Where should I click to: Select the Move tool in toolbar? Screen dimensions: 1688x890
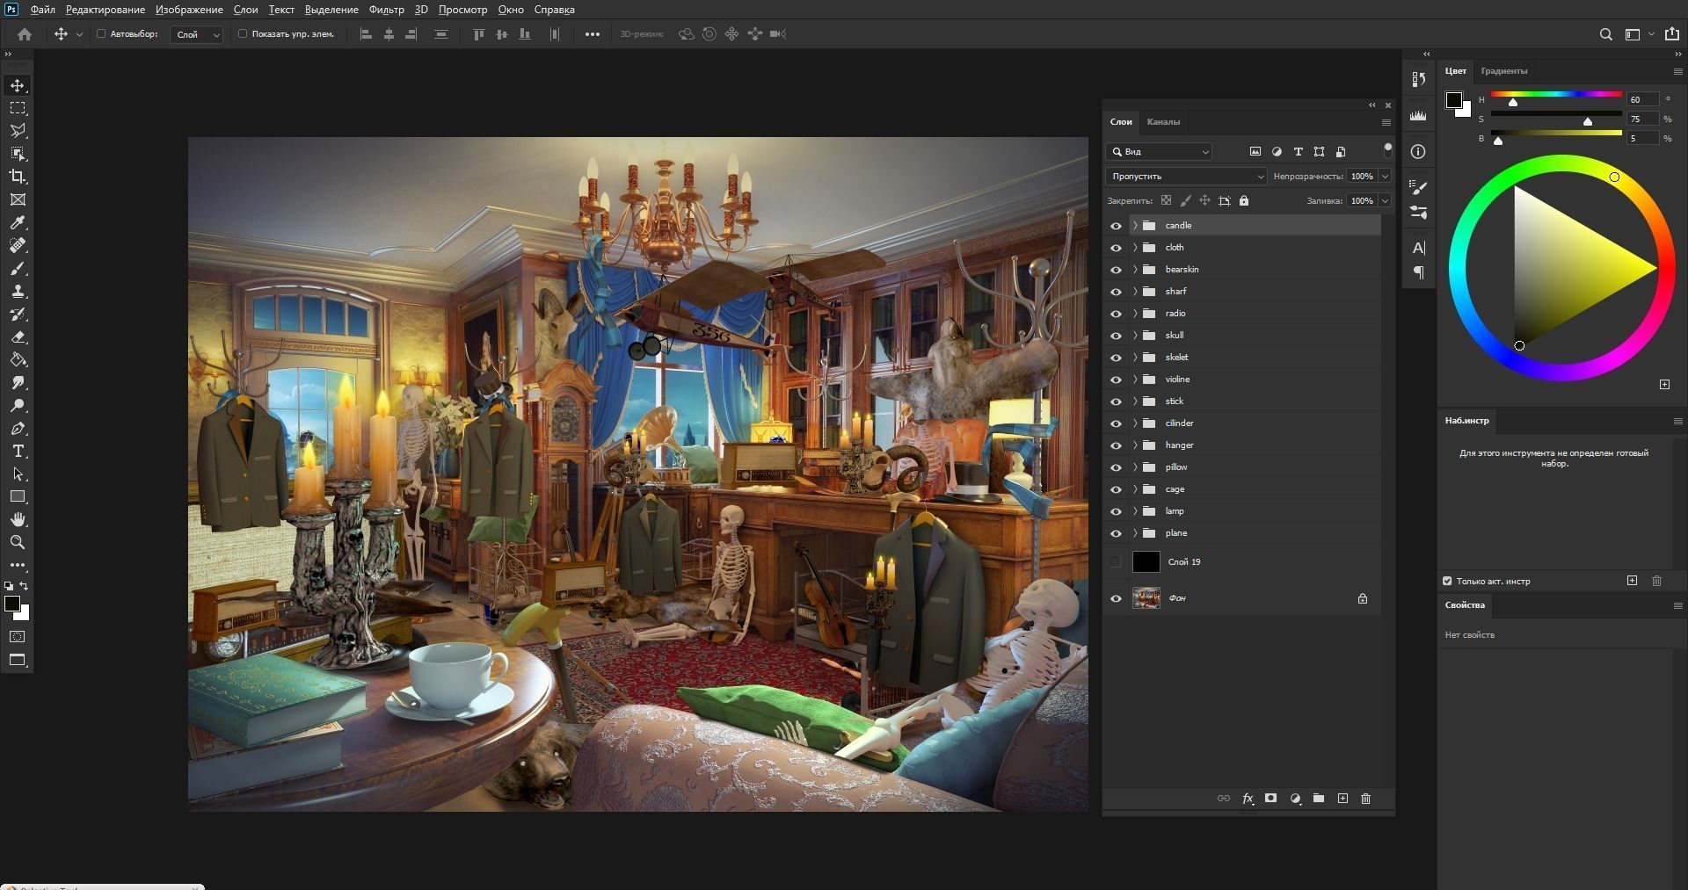(x=18, y=85)
